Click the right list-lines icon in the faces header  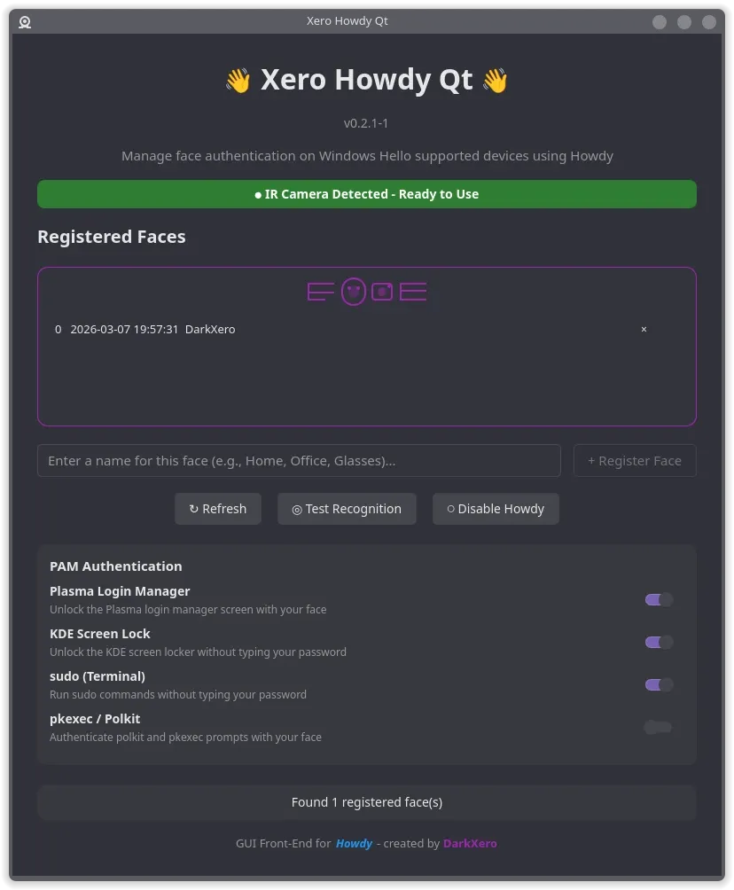click(x=411, y=291)
